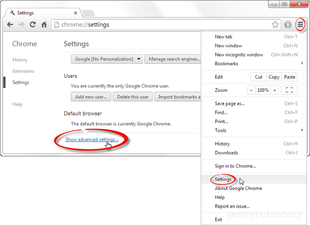
Task: Select Save page as menu item
Action: coord(254,104)
